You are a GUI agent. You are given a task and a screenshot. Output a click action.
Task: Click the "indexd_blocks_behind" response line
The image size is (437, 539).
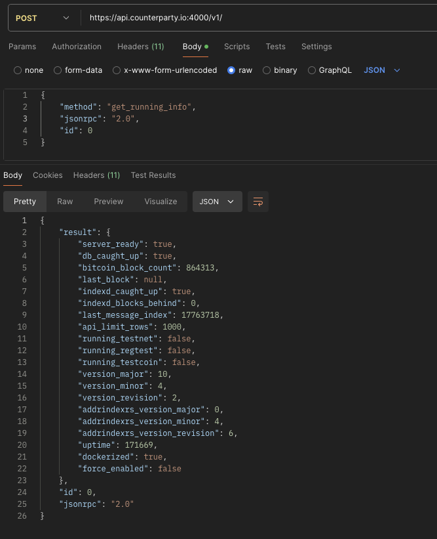139,303
